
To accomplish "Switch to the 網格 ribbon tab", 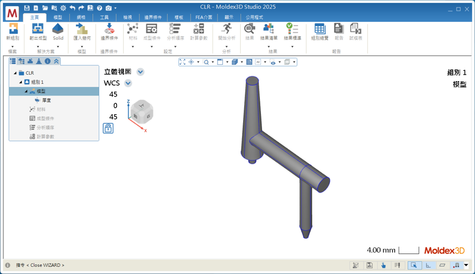I will (x=81, y=17).
